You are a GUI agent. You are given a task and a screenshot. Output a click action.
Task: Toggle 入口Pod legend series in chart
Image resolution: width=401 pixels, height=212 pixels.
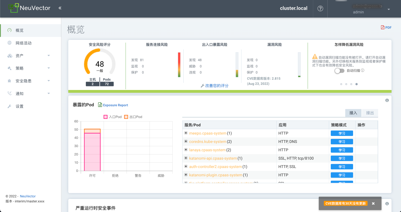coord(113,117)
